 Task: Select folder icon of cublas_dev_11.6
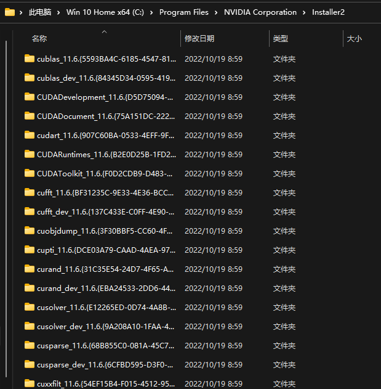(30, 78)
